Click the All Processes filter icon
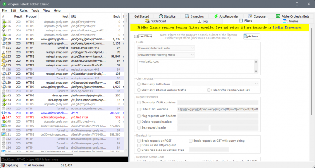Viewport: 315px width, 168px height. coord(25,165)
